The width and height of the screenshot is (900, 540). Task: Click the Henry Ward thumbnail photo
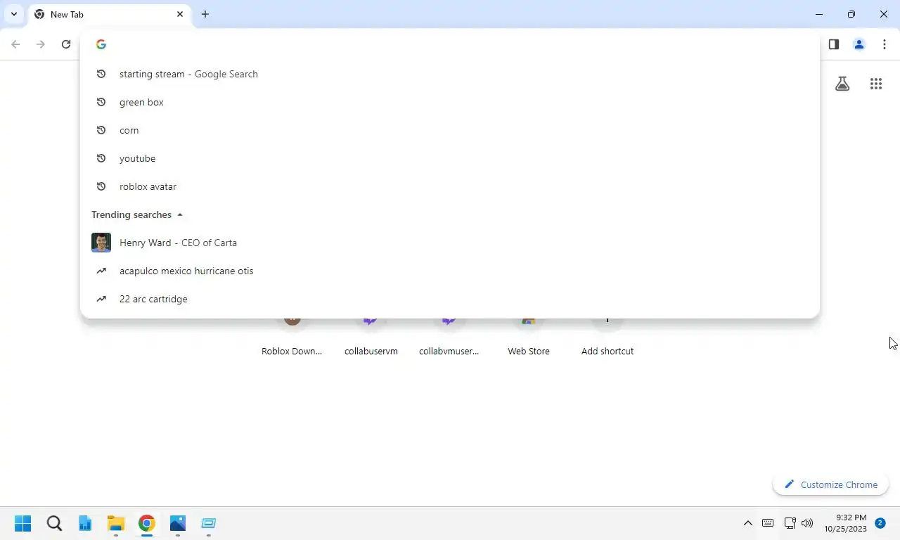101,243
